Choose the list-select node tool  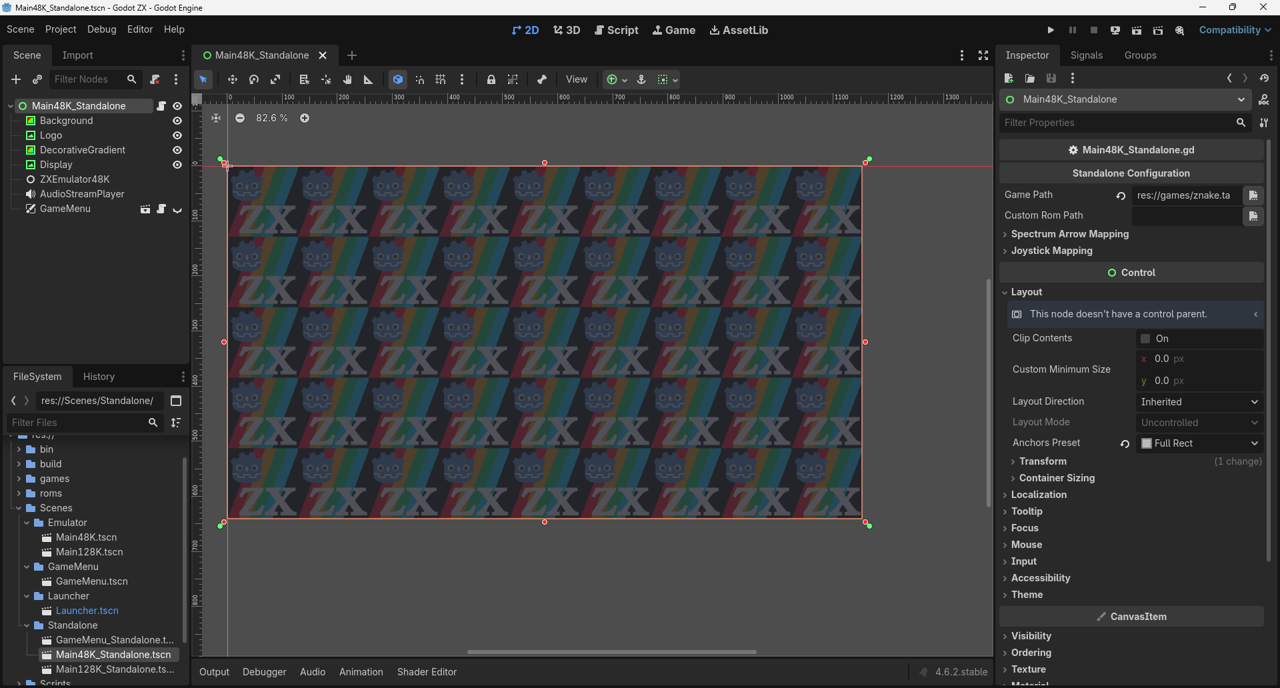point(304,79)
